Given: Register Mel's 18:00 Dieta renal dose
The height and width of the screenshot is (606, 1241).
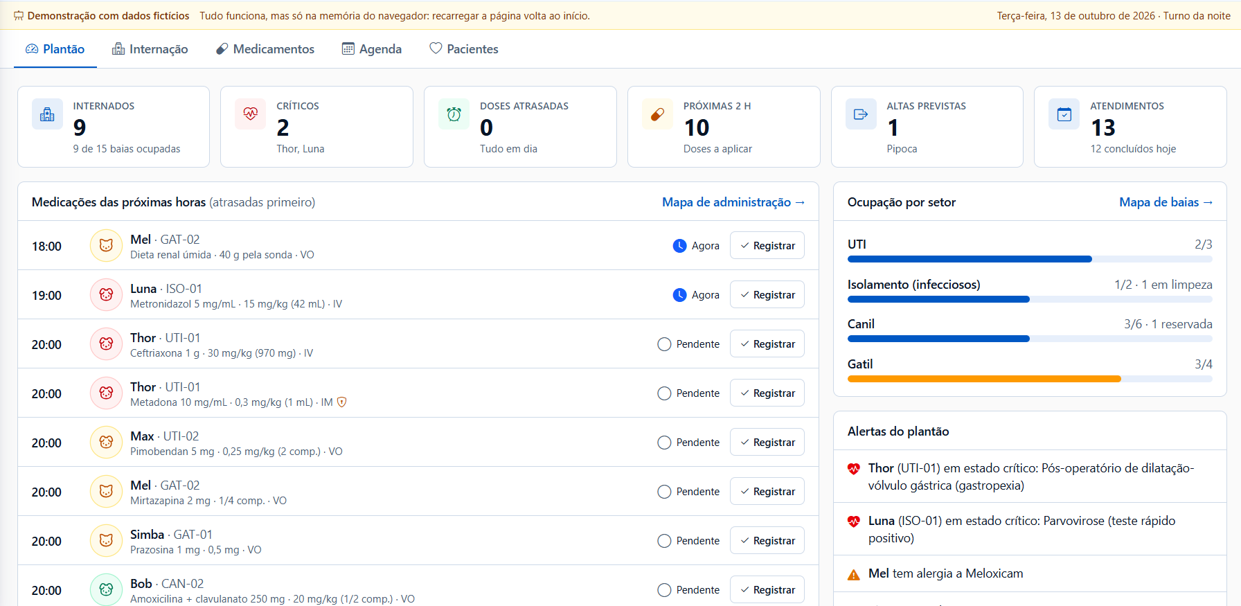Looking at the screenshot, I should click(767, 246).
